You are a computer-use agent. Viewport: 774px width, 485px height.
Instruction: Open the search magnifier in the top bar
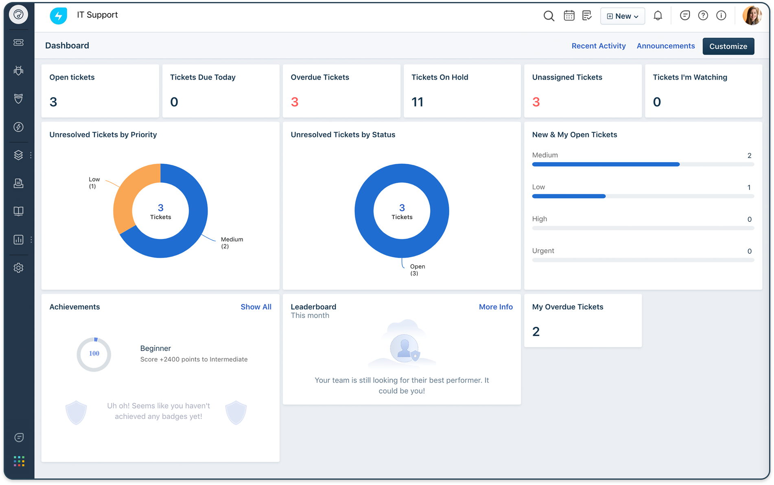tap(549, 16)
